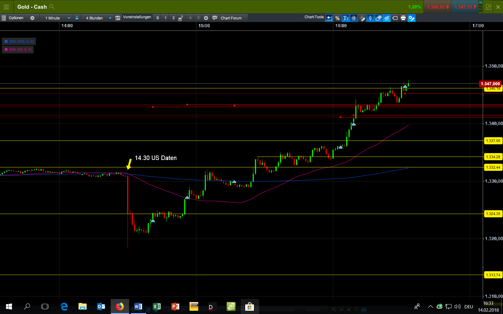
Task: Click the text size Tt icon
Action: click(x=346, y=18)
